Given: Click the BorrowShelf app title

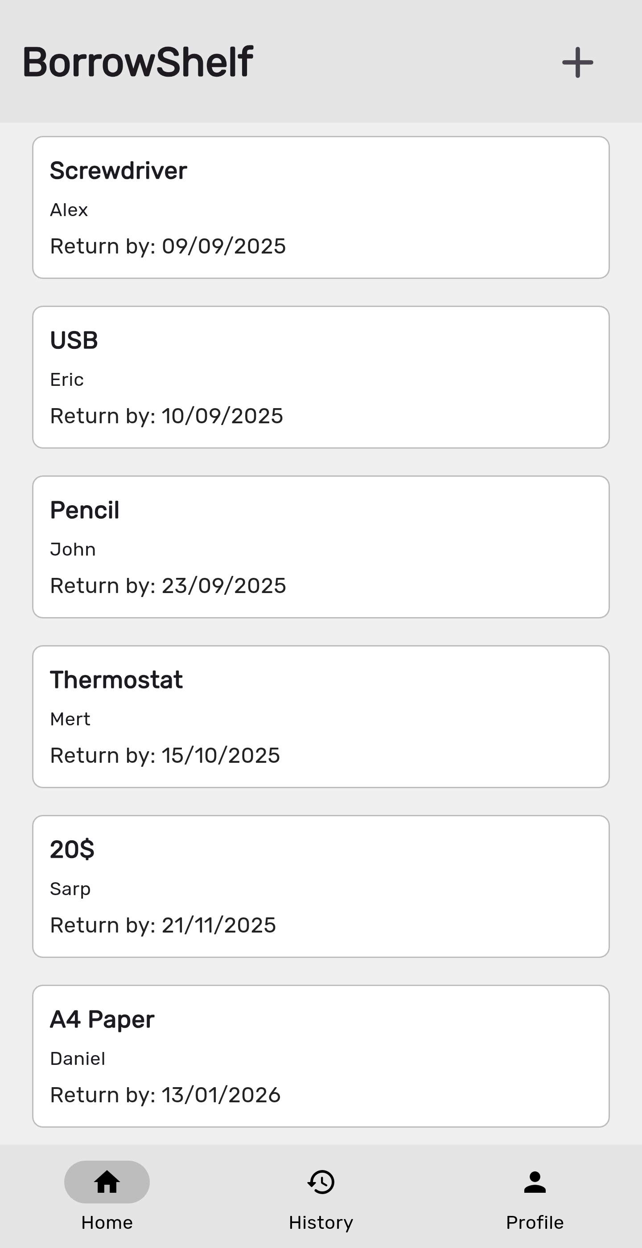Looking at the screenshot, I should pos(138,62).
